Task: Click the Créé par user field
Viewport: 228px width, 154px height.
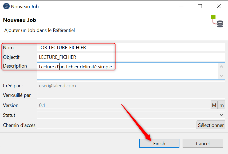Action: (x=131, y=85)
